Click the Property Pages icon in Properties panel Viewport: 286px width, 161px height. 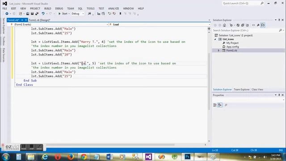pyautogui.click(x=226, y=105)
